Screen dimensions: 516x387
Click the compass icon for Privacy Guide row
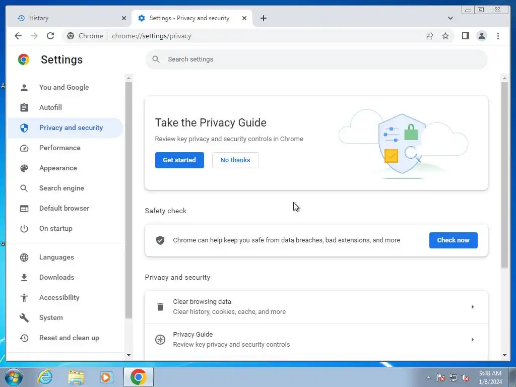tap(160, 340)
